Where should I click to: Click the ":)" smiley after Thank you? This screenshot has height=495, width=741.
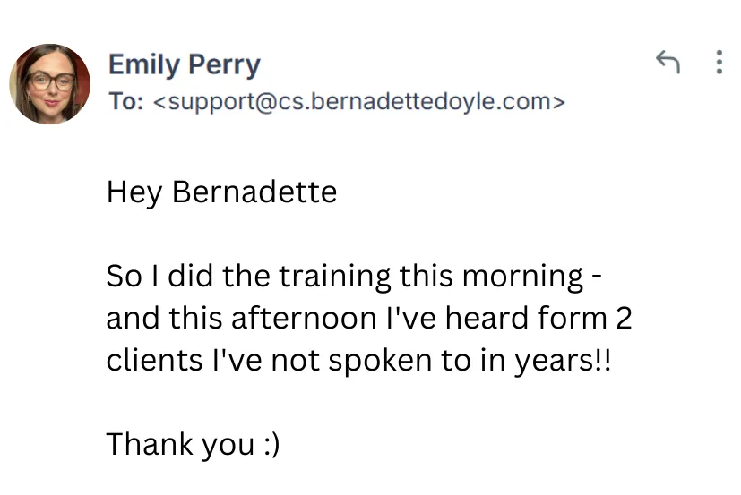(271, 445)
